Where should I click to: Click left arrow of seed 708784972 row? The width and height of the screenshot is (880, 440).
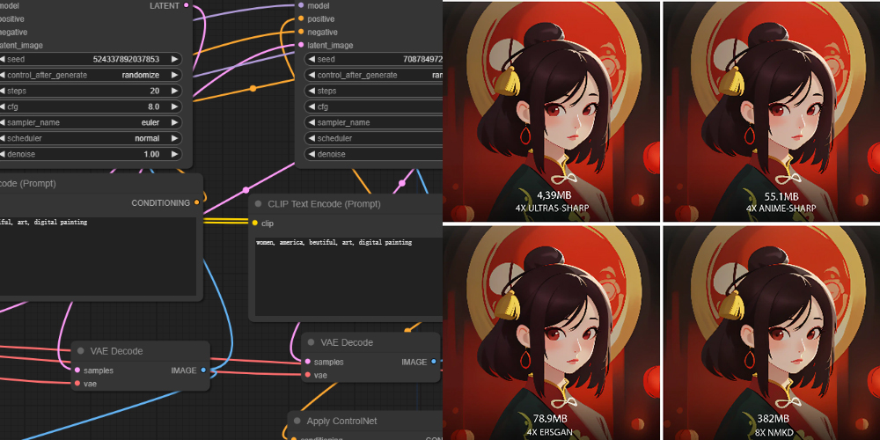click(311, 59)
